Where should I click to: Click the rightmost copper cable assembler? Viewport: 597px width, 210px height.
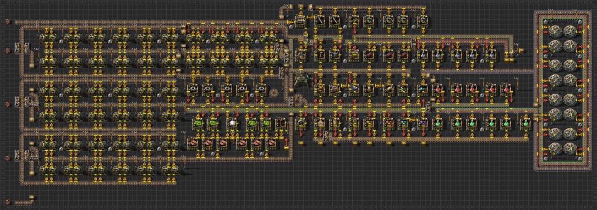click(x=272, y=143)
